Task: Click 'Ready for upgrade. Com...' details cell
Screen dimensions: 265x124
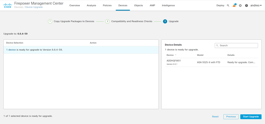Action: pos(241,62)
